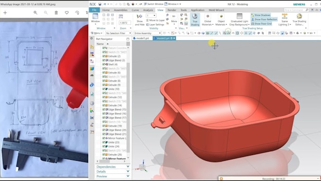Click the Show and Hide icon

click(140, 20)
